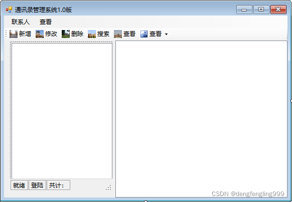The height and width of the screenshot is (202, 292).
Task: Minimize the 通讯录管理系统 window
Action: click(x=244, y=9)
